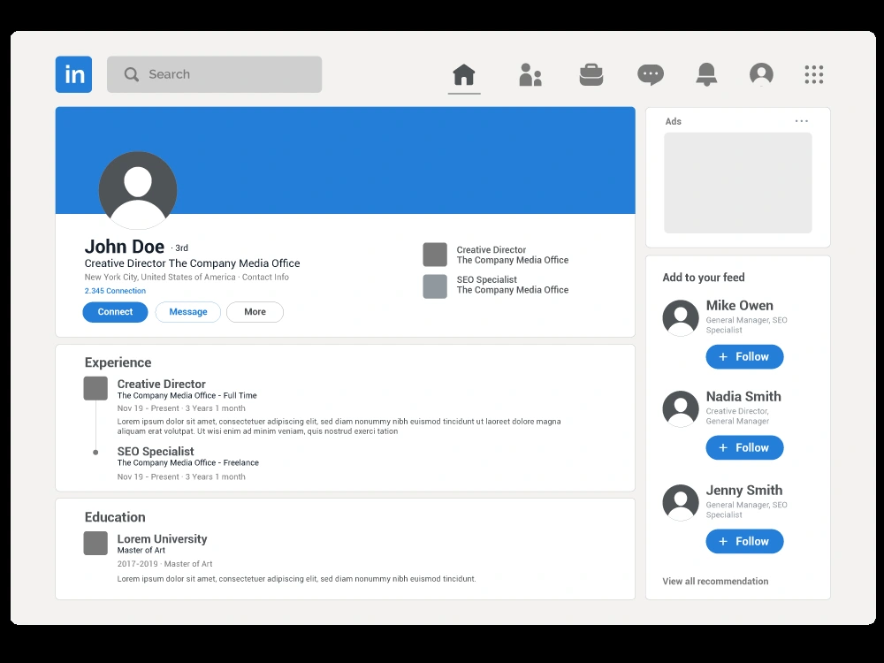884x663 pixels.
Task: Click the Nadia Smith name
Action: pos(743,396)
